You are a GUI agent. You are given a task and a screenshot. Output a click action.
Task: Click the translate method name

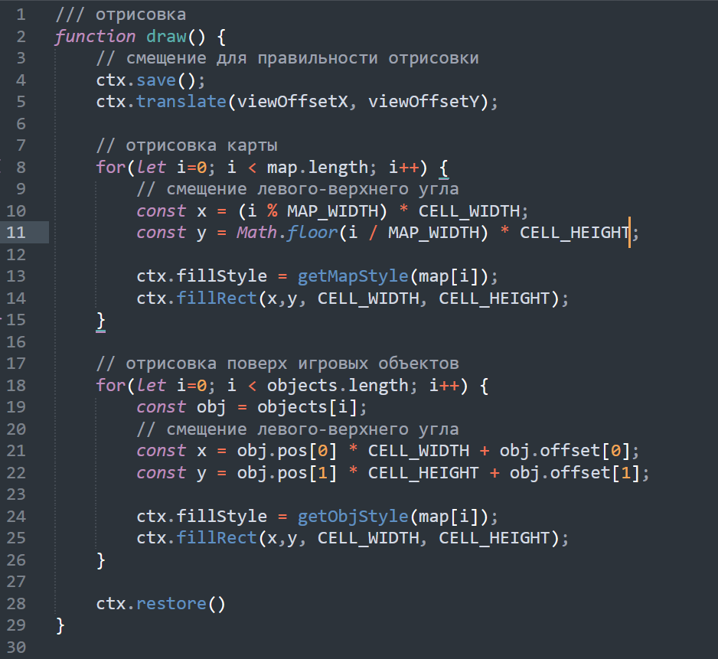pos(181,102)
